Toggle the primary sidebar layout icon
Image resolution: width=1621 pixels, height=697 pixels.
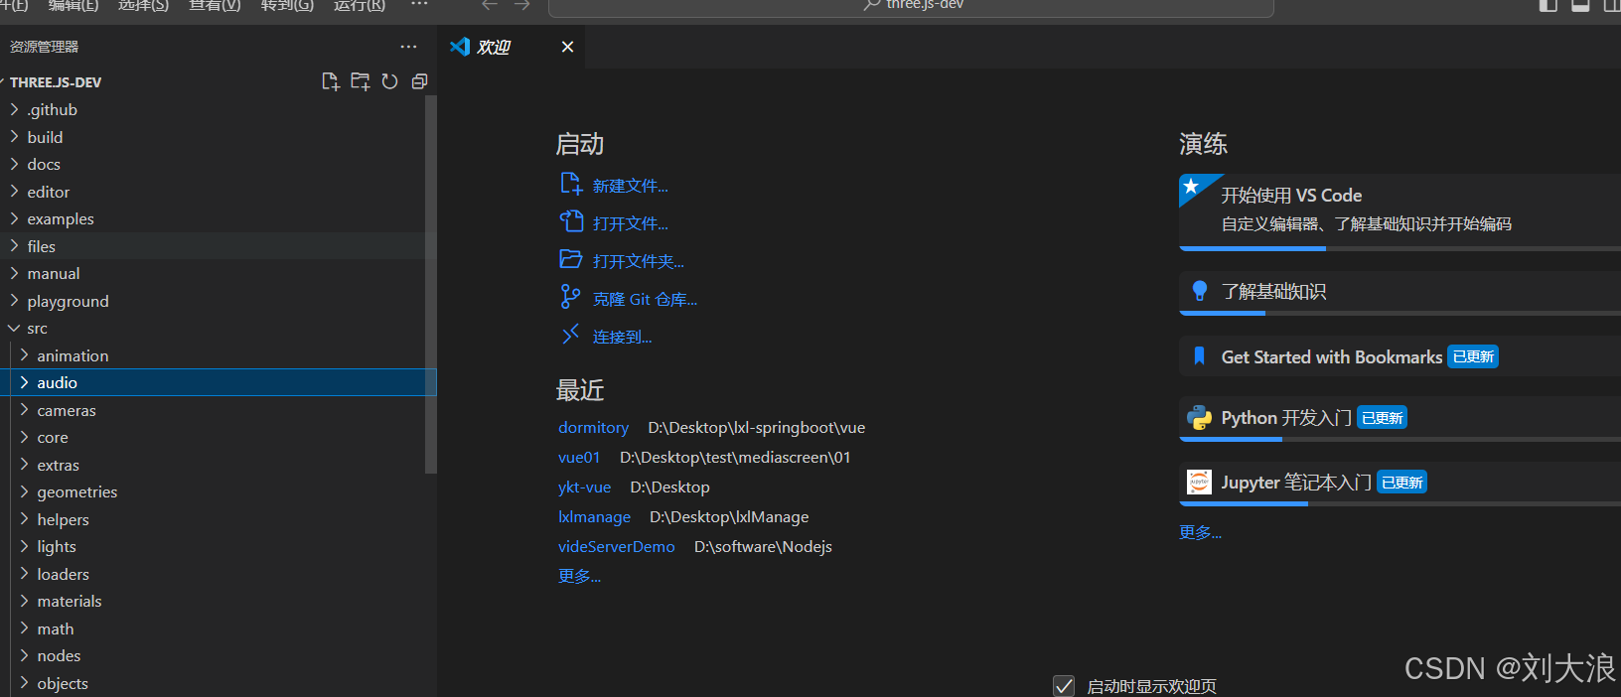[x=1548, y=5]
